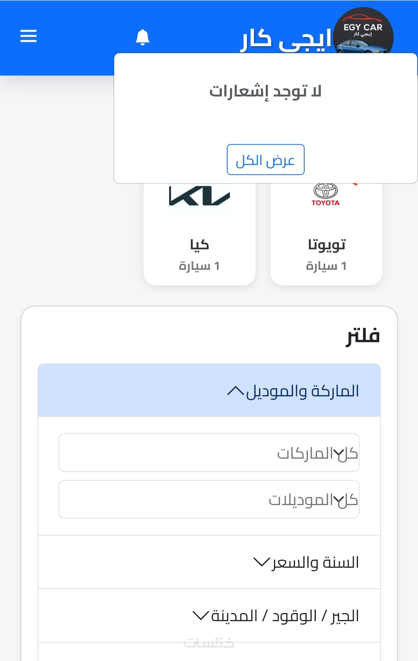
Task: Click the chevron beside الجير / الوقود / المدينة
Action: click(201, 615)
